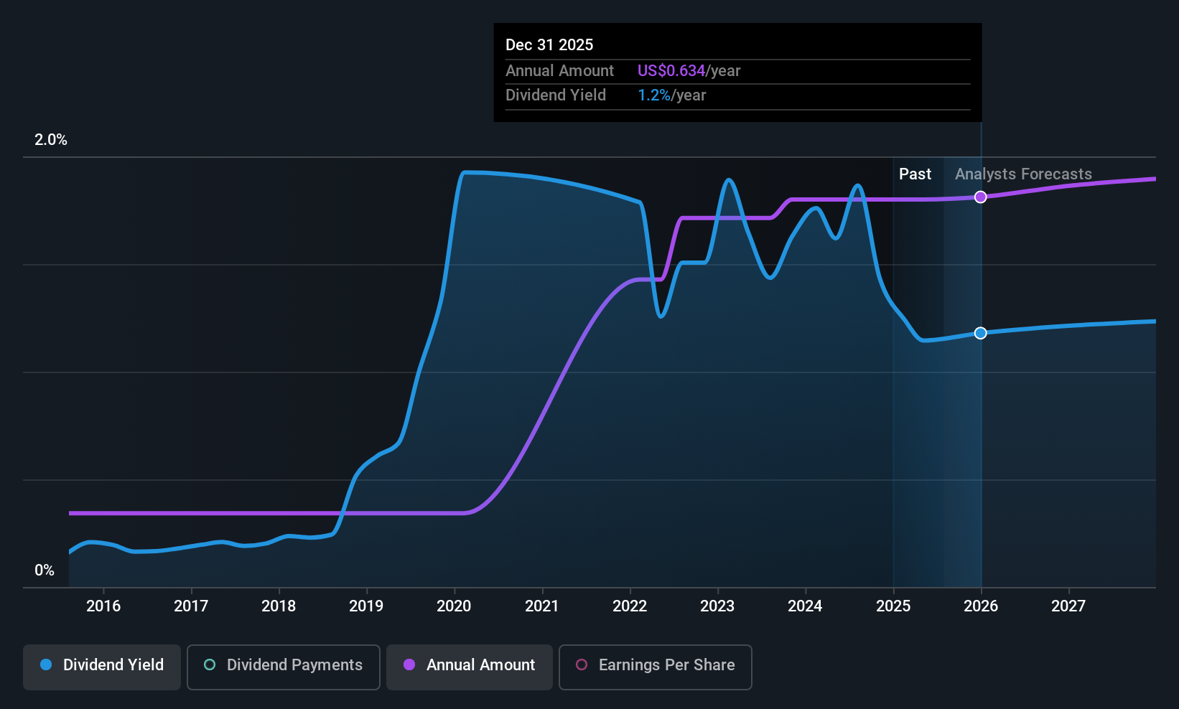Toggle the Annual Amount legend series
This screenshot has height=709, width=1179.
pos(470,667)
